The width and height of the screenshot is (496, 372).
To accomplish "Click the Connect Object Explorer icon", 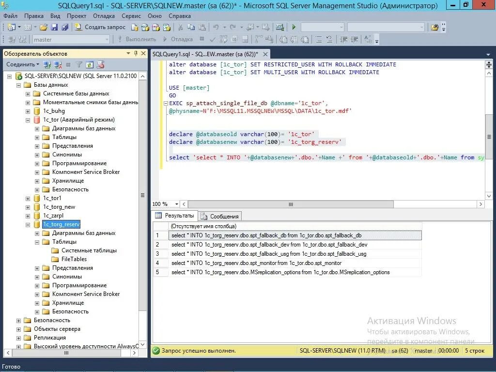I will point(47,65).
